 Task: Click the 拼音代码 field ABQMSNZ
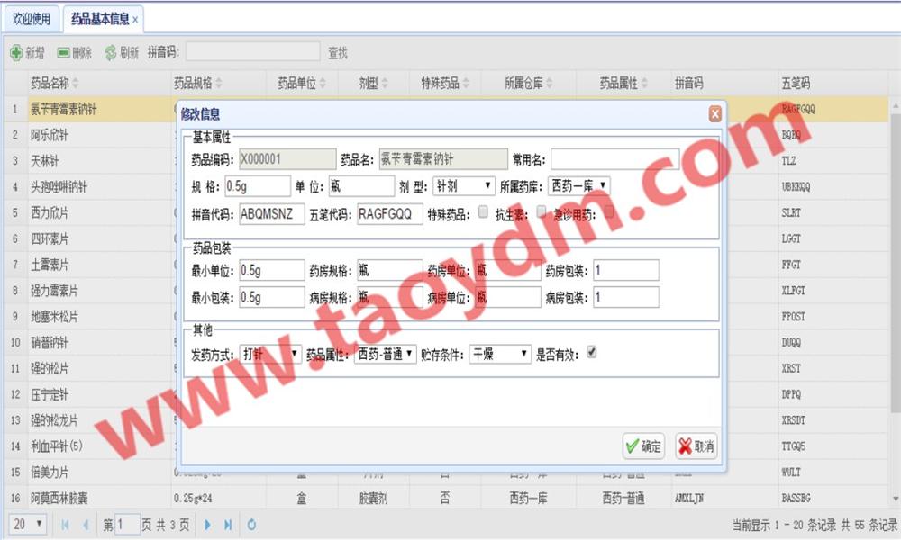click(272, 214)
